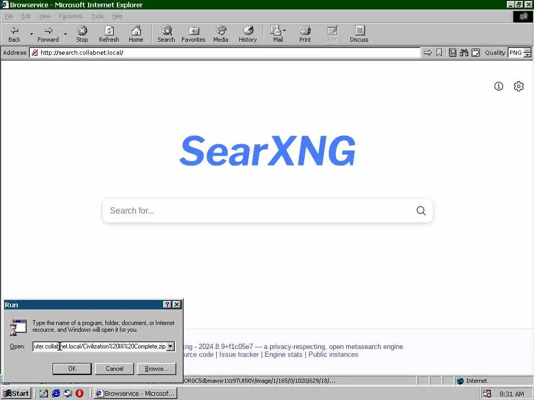Screen dimensions: 534x400
Task: Open the View menu
Action: point(45,16)
